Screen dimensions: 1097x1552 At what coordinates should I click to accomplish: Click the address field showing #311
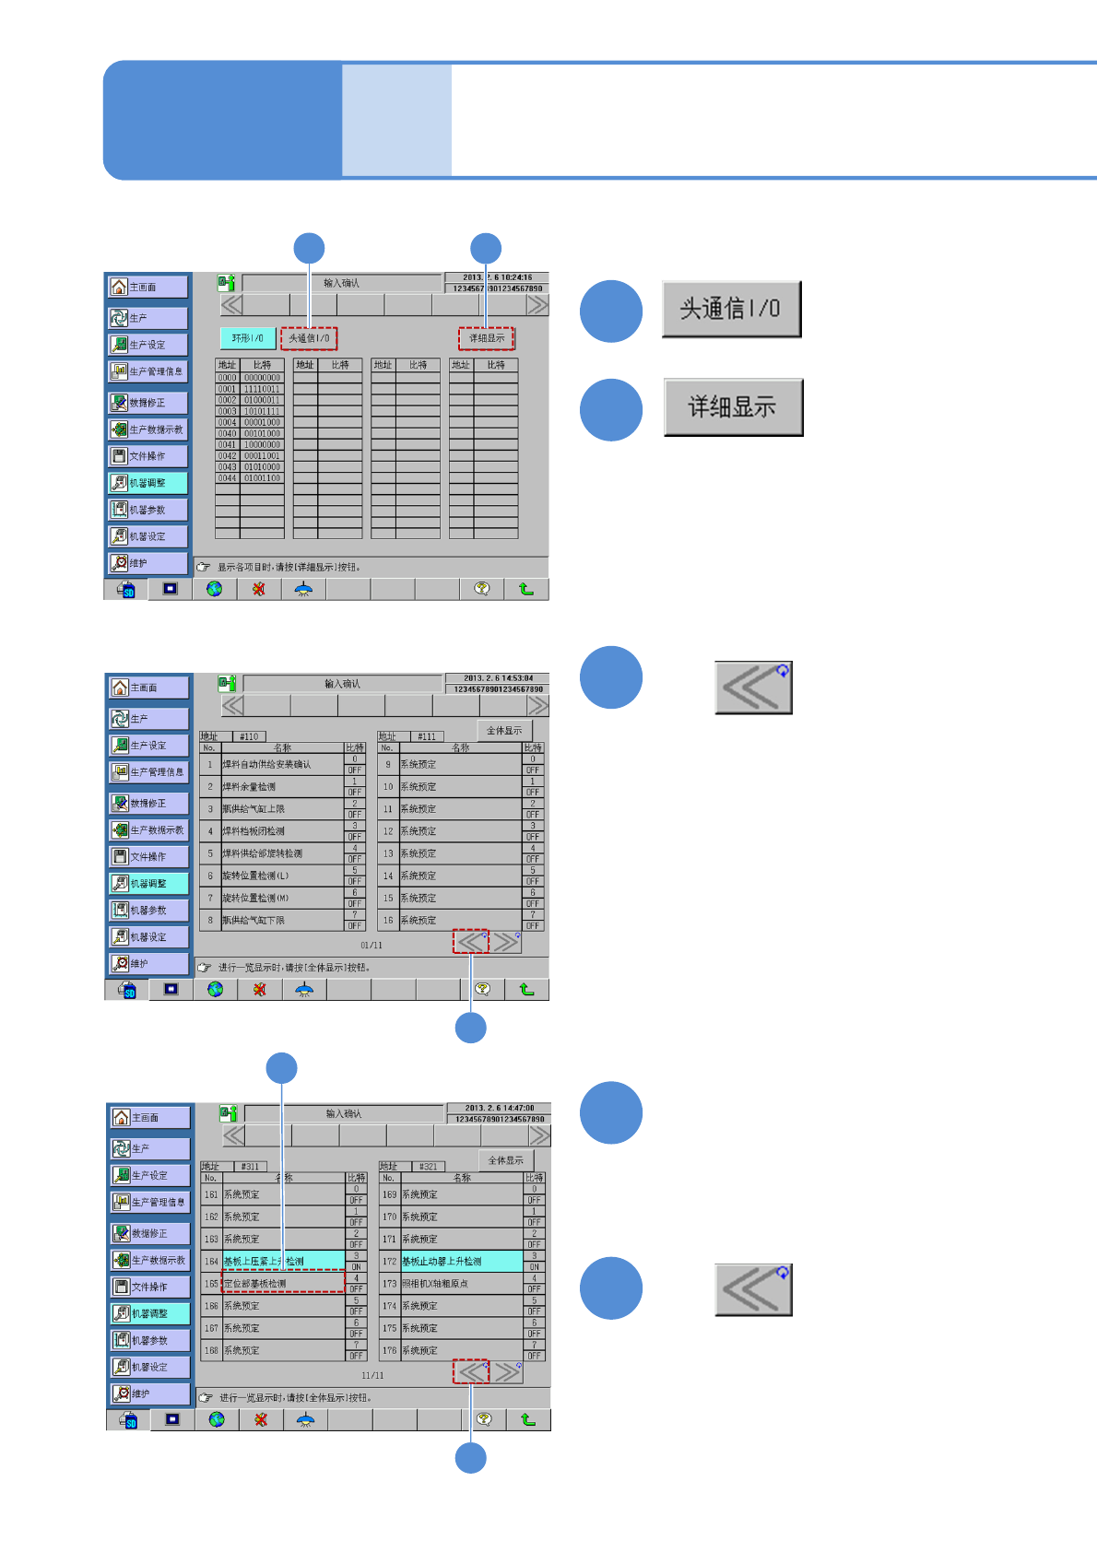click(x=251, y=1166)
